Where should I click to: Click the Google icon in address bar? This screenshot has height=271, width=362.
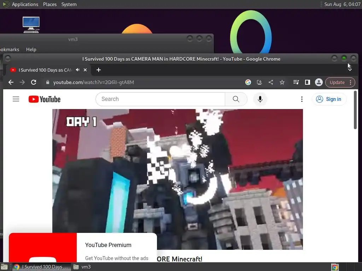point(248,82)
